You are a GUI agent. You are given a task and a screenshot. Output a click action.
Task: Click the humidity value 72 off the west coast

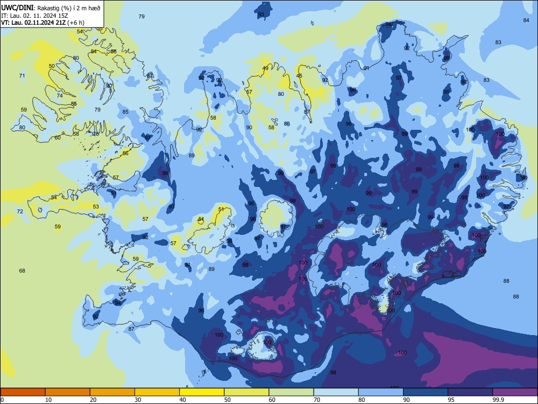[20, 211]
